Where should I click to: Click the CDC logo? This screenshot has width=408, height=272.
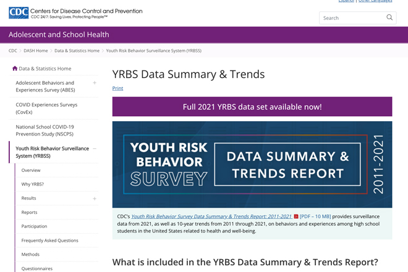(19, 13)
